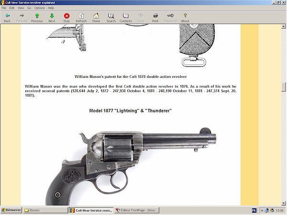287x215 pixels.
Task: Click the Model 1877 Lightning & Thunderer heading
Action: click(x=131, y=111)
